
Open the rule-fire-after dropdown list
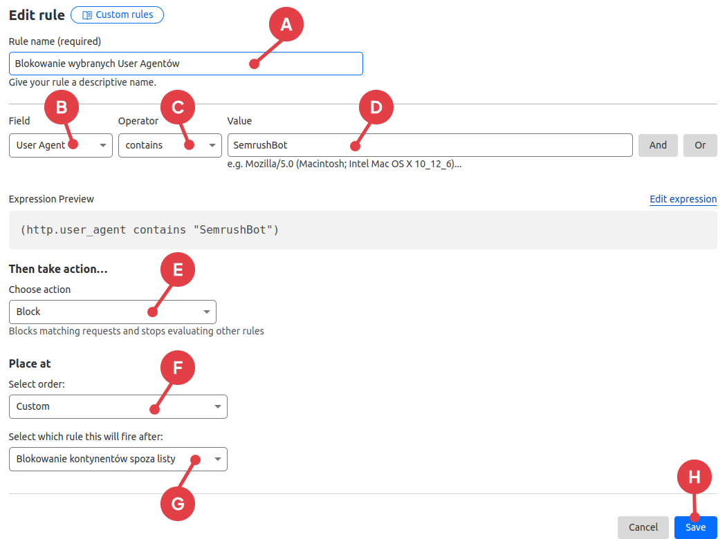pyautogui.click(x=118, y=459)
